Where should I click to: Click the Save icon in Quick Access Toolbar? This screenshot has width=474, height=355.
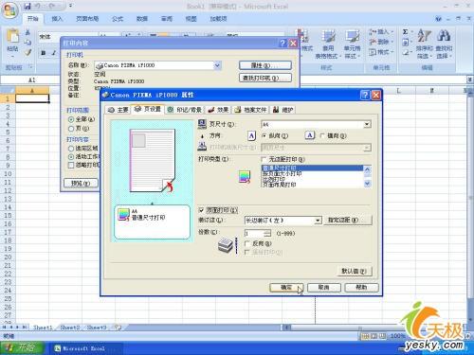27,6
